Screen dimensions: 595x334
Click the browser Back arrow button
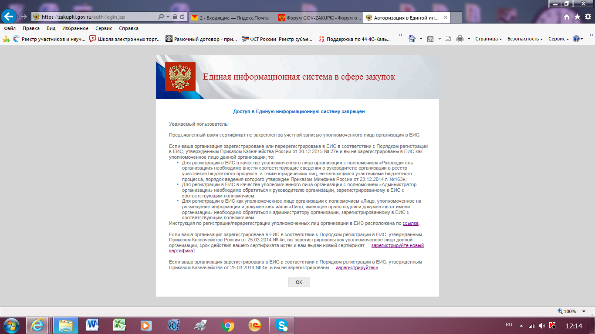click(x=9, y=17)
